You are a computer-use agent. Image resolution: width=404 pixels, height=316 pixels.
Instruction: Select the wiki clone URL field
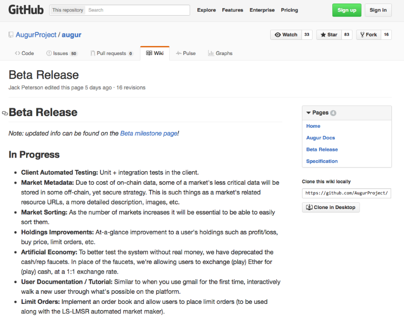click(x=346, y=193)
